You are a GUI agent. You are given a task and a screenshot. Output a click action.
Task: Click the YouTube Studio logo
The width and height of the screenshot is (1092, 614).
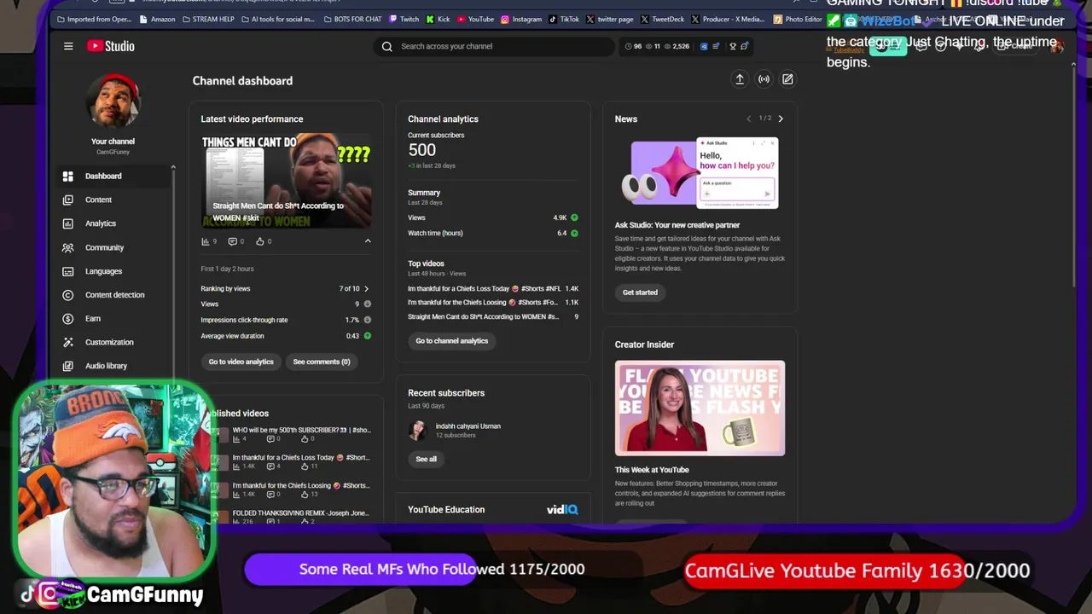coord(111,46)
